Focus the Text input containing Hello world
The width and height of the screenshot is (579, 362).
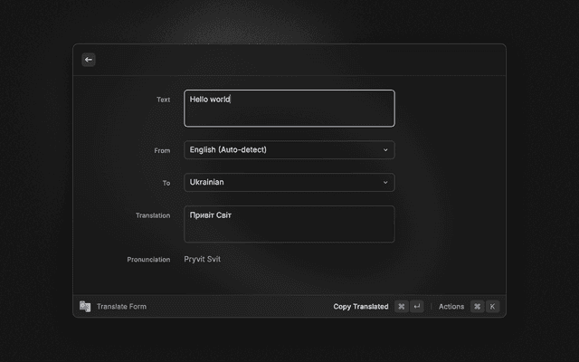coord(289,109)
